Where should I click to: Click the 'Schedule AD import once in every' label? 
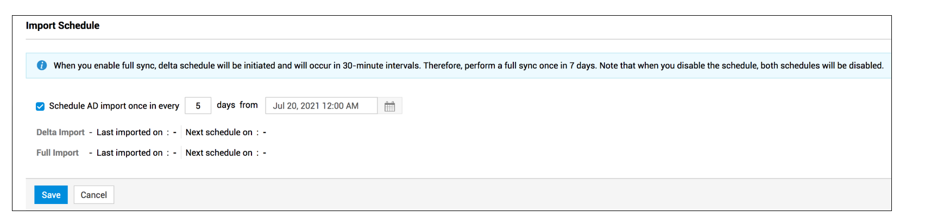click(114, 106)
